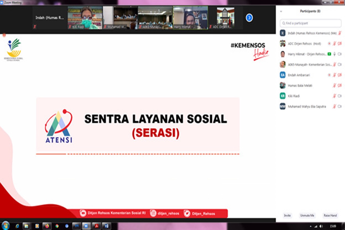Click camera-off icon for ADC Dirjen Rehsos
This screenshot has height=230, width=345.
pos(340,43)
